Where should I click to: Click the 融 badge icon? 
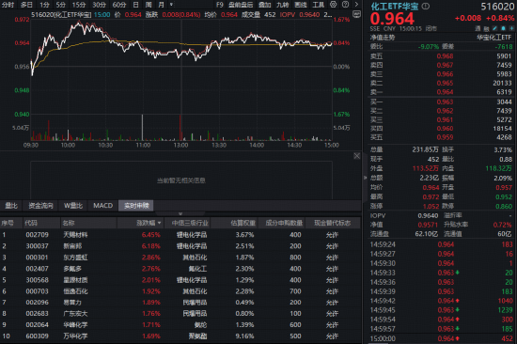tap(486, 29)
